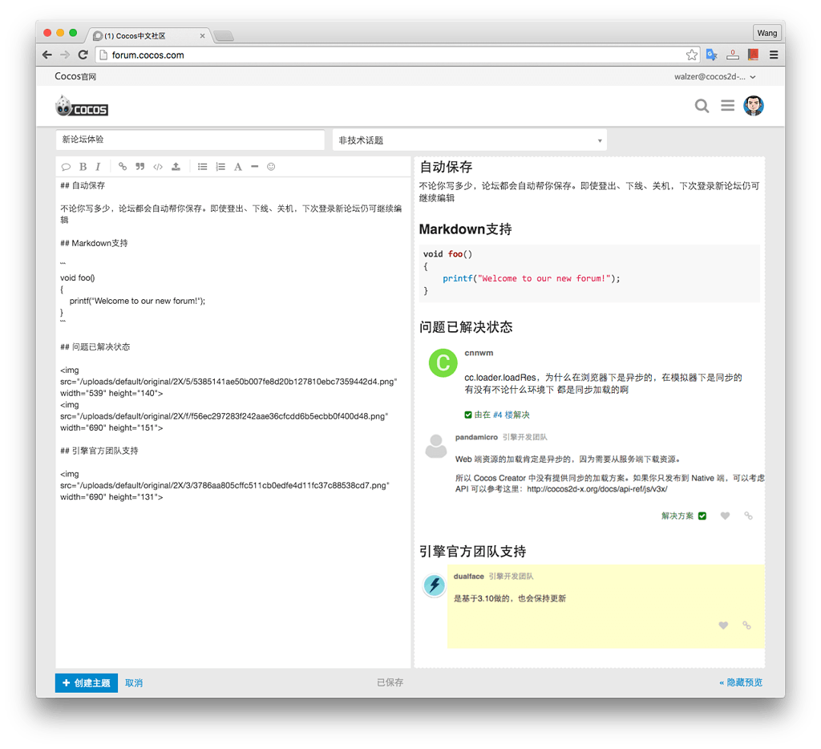Open the emoji picker in the editor
This screenshot has width=821, height=749.
pos(271,166)
